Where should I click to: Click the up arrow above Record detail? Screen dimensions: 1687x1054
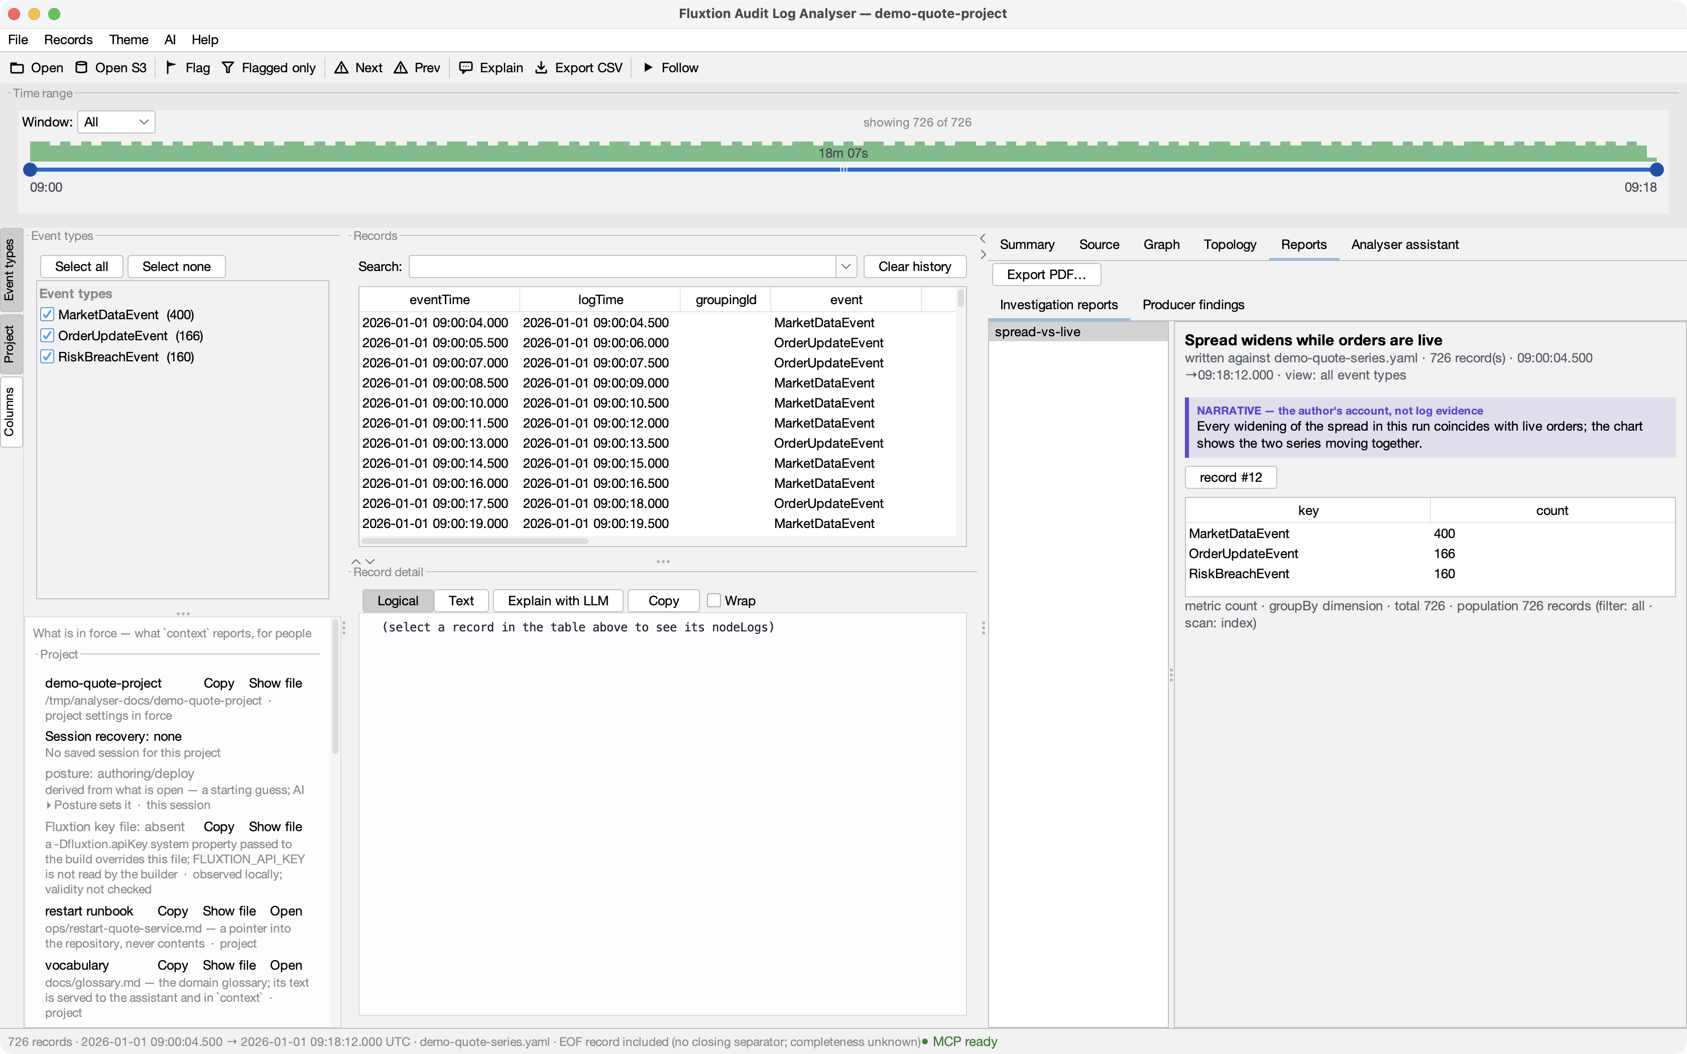coord(356,561)
